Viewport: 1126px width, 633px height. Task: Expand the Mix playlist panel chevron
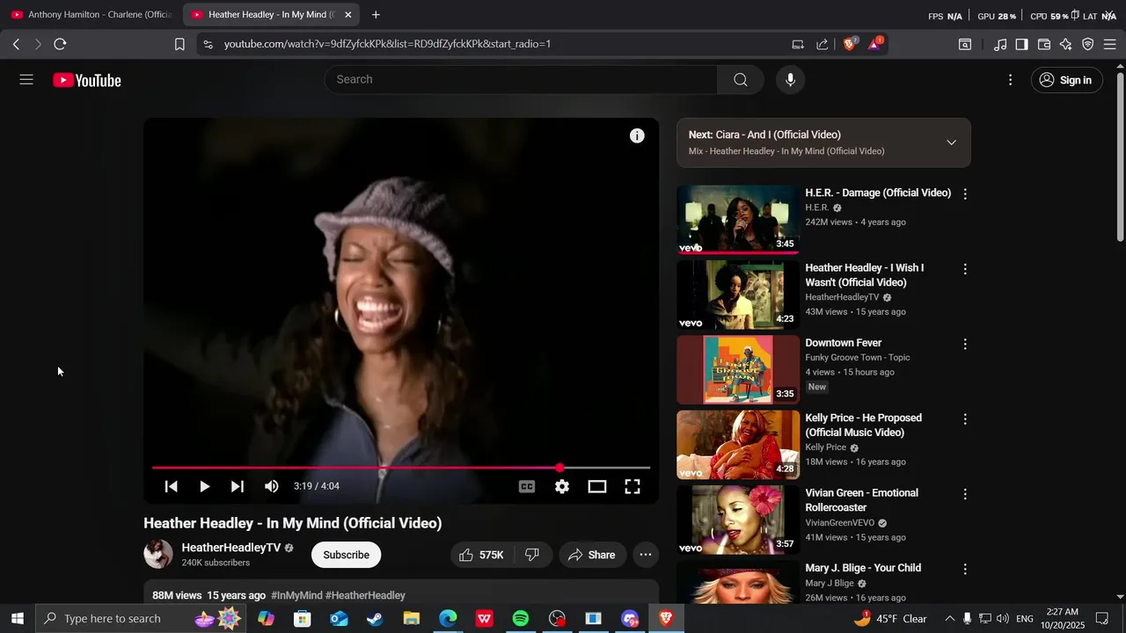pos(951,142)
